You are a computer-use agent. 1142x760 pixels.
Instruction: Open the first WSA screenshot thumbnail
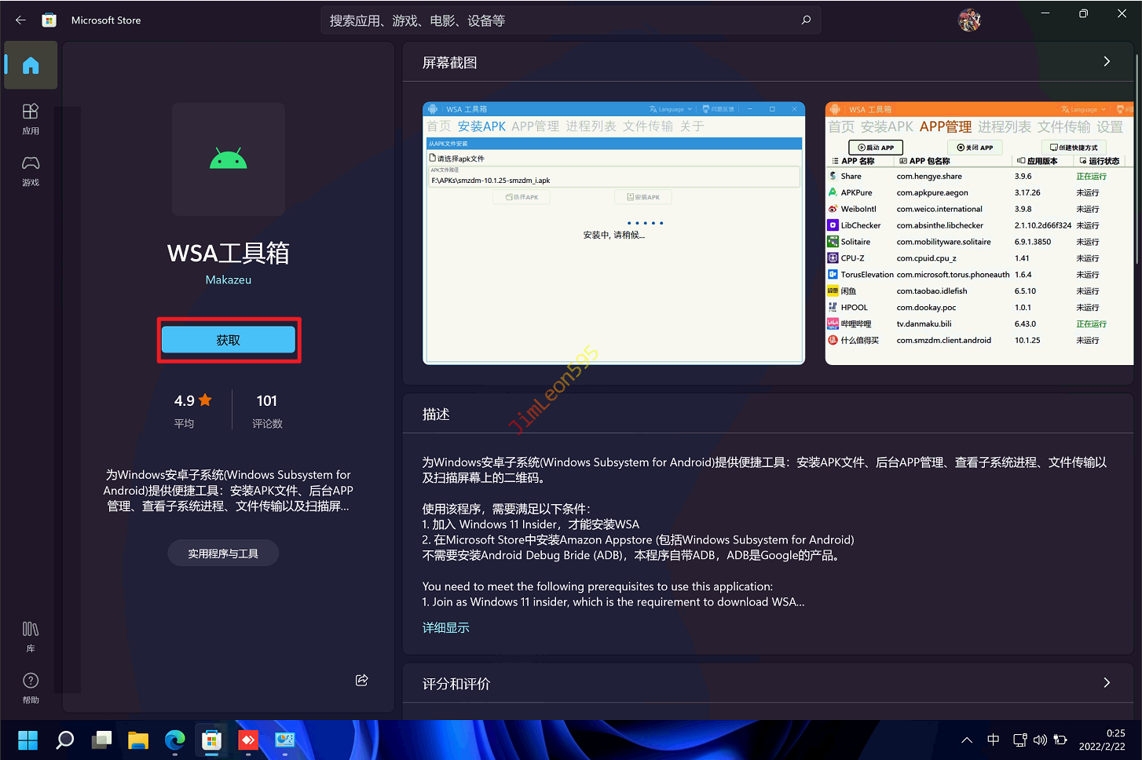pyautogui.click(x=613, y=233)
